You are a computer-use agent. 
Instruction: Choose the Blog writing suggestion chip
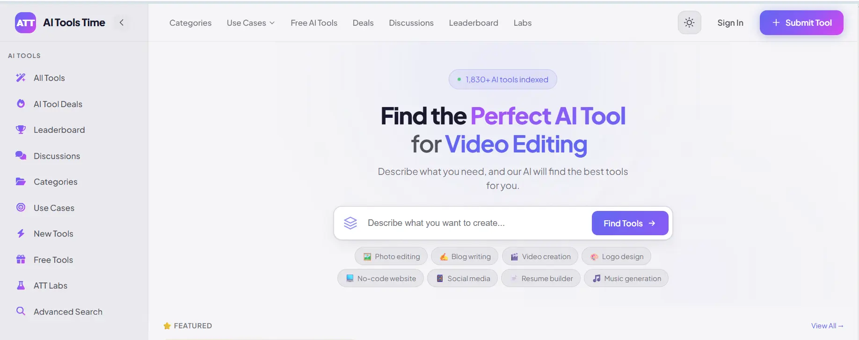[465, 256]
